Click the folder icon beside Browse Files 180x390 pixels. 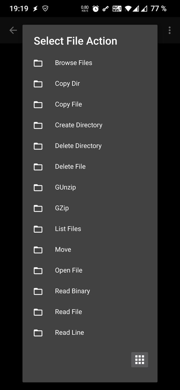[x=38, y=63]
